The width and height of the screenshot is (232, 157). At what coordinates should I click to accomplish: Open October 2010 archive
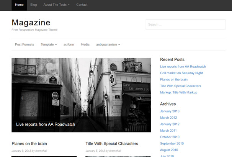170,137
